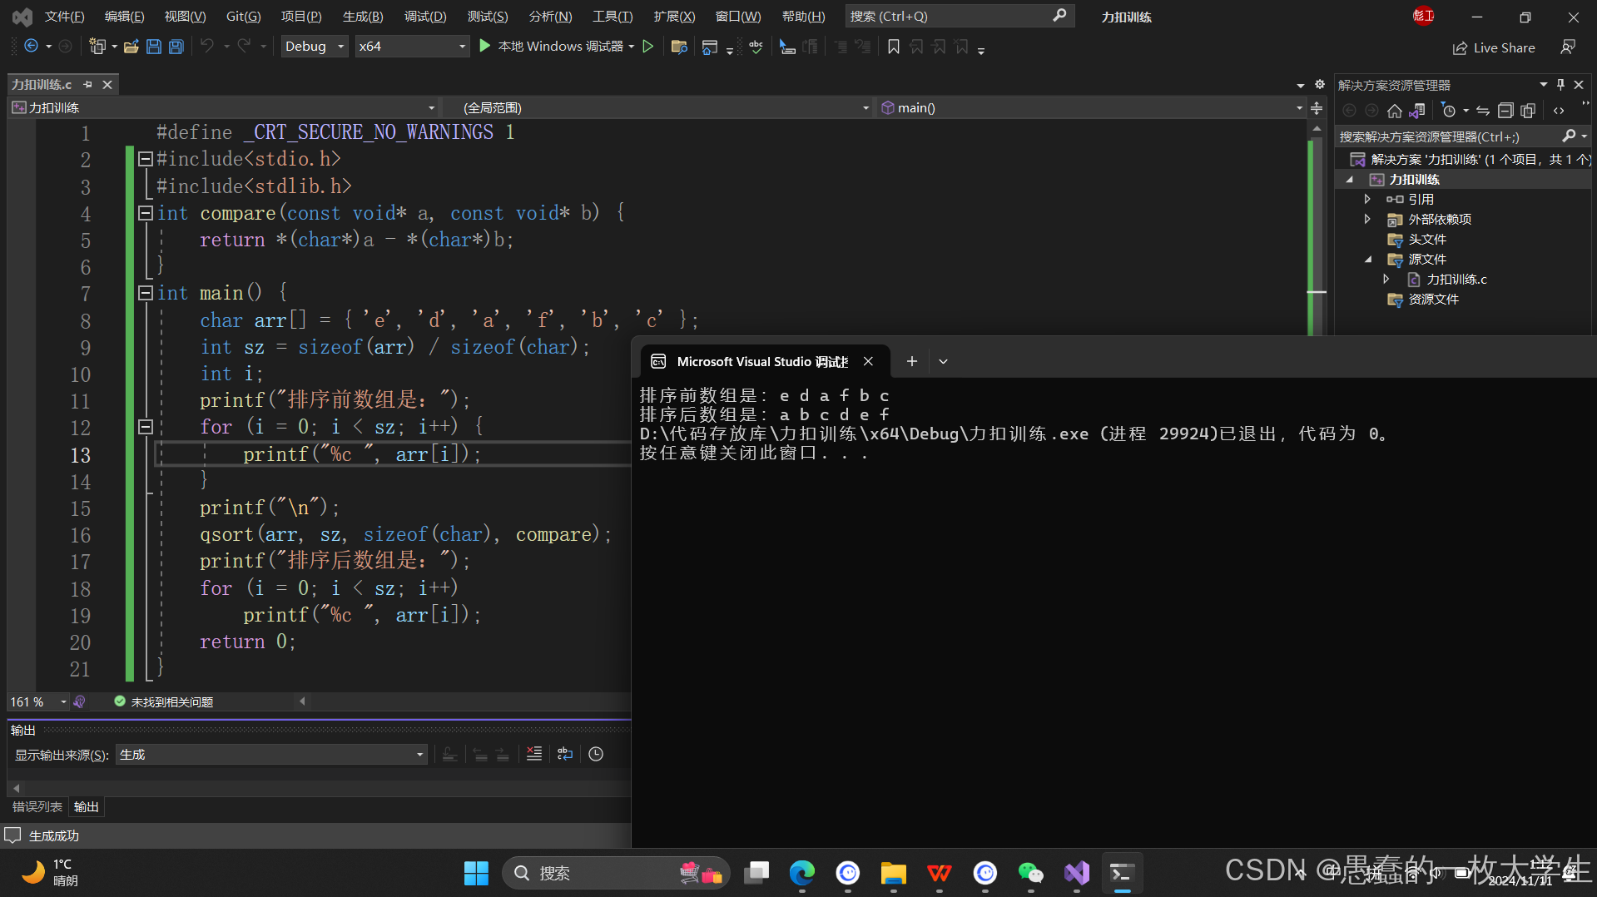Open the x64 platform dropdown
This screenshot has height=897, width=1597.
point(412,47)
